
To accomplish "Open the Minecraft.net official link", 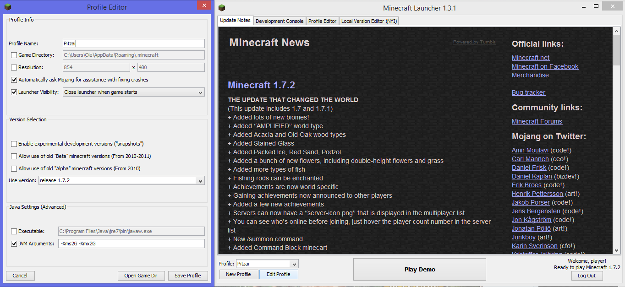I will click(531, 58).
